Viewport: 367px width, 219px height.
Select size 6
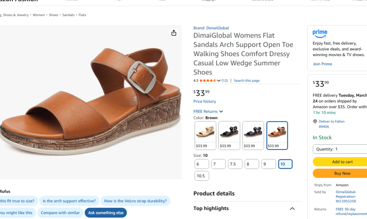[202, 164]
